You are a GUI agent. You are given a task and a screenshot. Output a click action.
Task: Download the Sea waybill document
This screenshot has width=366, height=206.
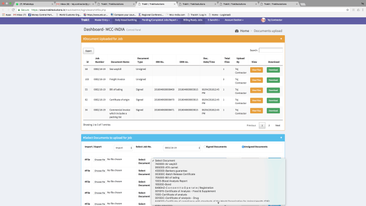[x=273, y=70]
